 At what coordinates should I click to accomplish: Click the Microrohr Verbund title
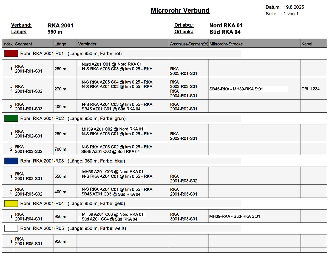pos(180,11)
